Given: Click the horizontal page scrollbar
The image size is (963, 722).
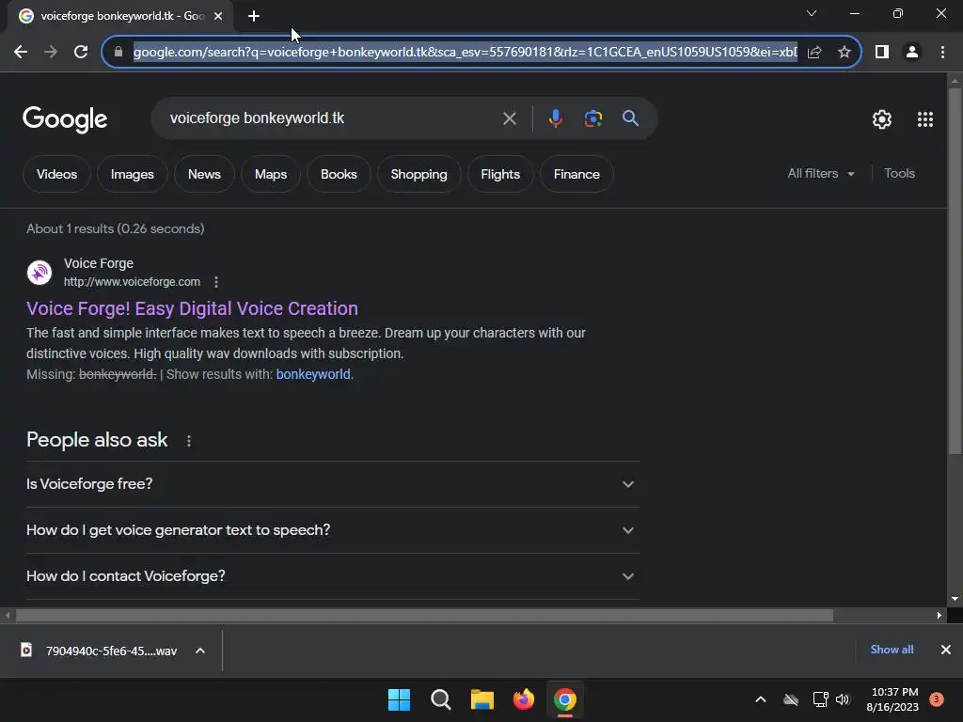Looking at the screenshot, I should coord(424,615).
